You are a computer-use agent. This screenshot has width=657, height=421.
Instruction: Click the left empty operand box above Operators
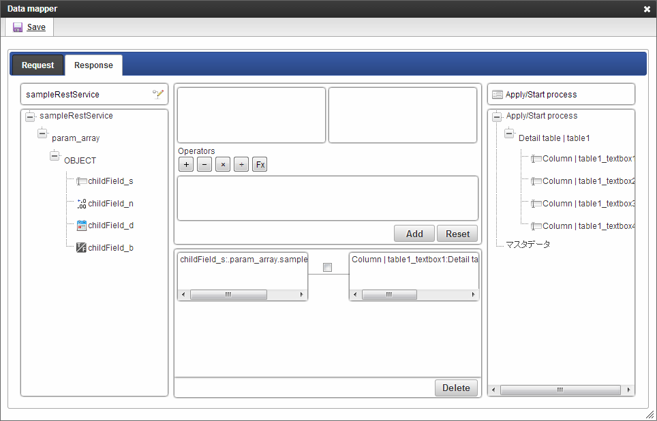pos(251,114)
